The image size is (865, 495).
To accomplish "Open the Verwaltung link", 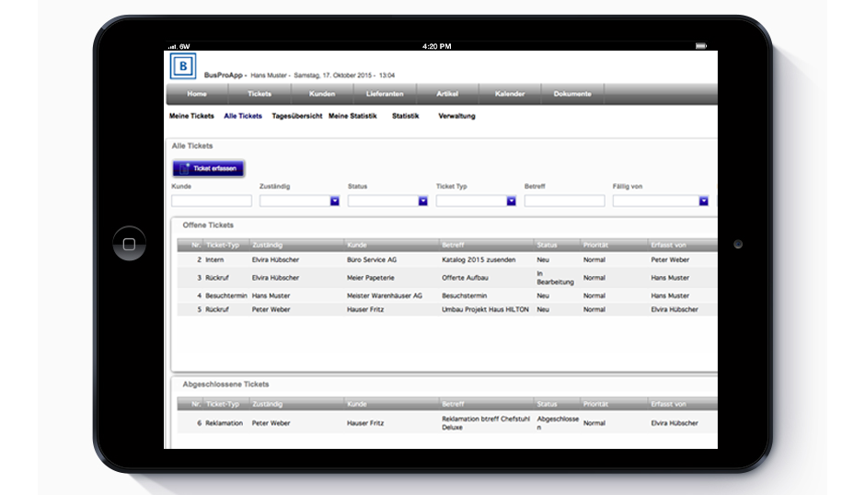I will [456, 116].
